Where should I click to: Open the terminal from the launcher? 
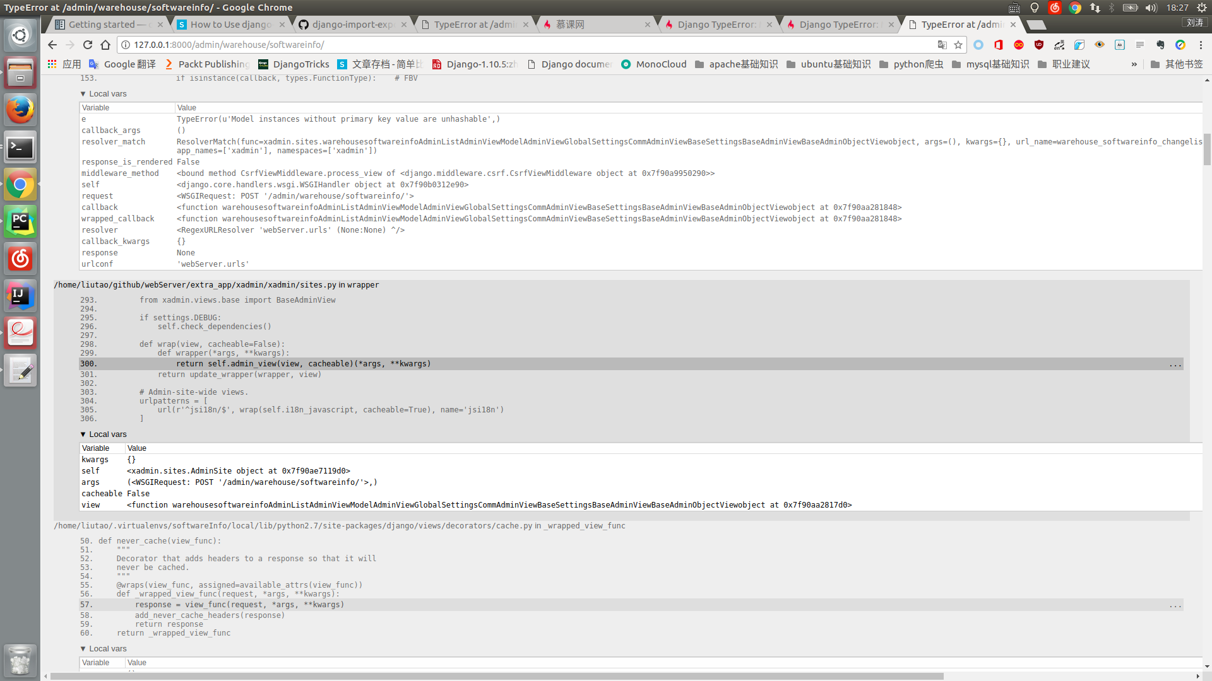point(20,148)
